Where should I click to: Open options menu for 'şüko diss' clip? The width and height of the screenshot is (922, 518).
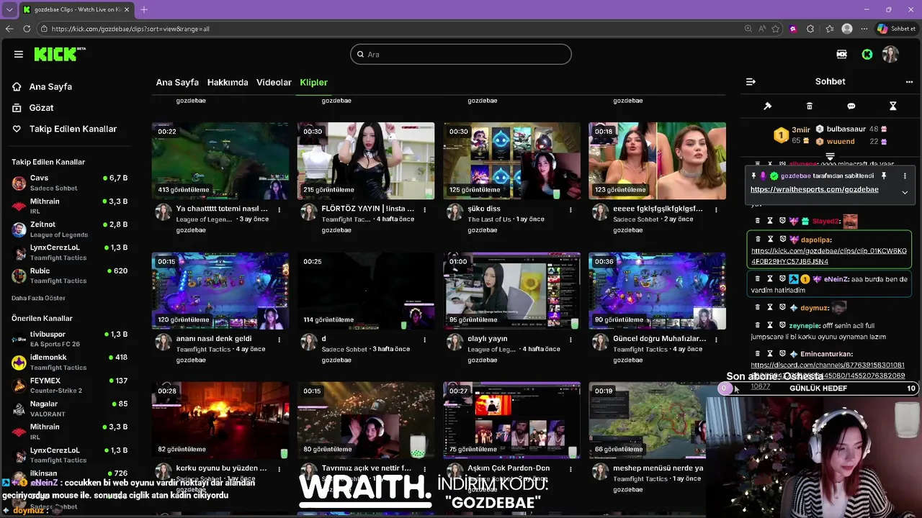click(570, 210)
